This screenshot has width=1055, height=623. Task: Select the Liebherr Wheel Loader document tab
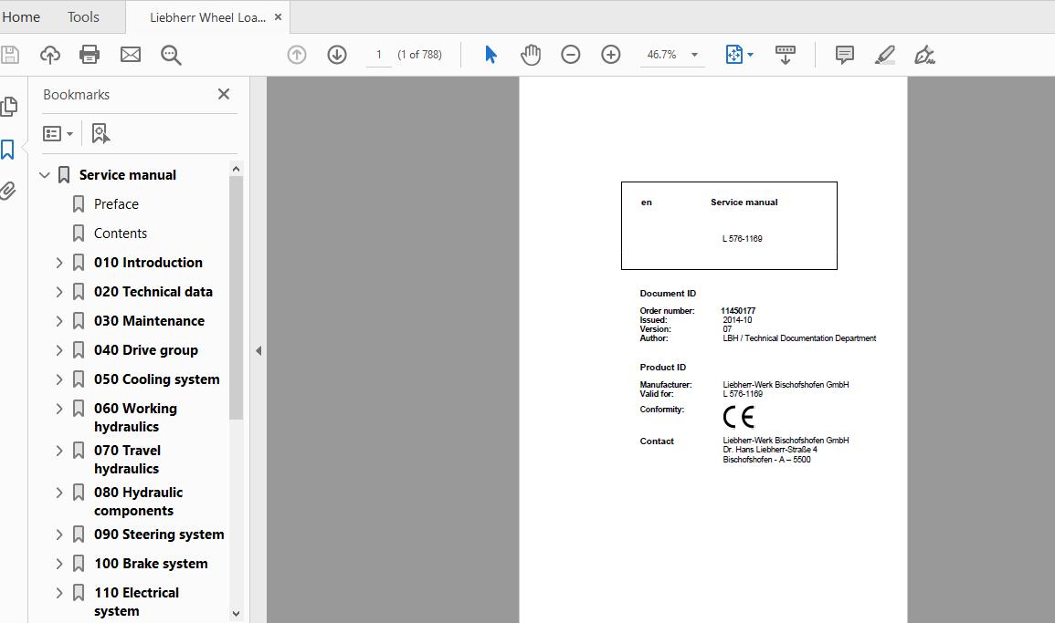(x=207, y=17)
